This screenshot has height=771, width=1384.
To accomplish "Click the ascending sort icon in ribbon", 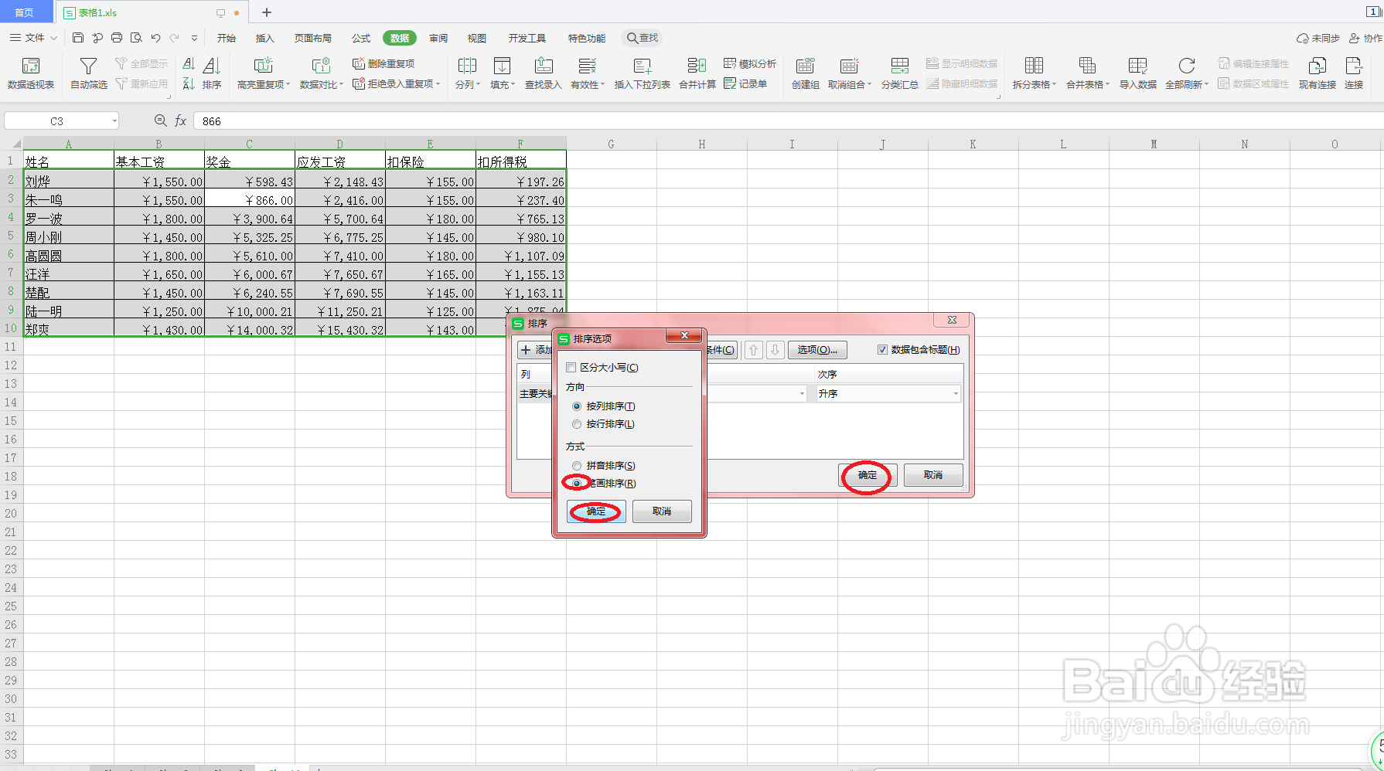I will click(x=188, y=65).
